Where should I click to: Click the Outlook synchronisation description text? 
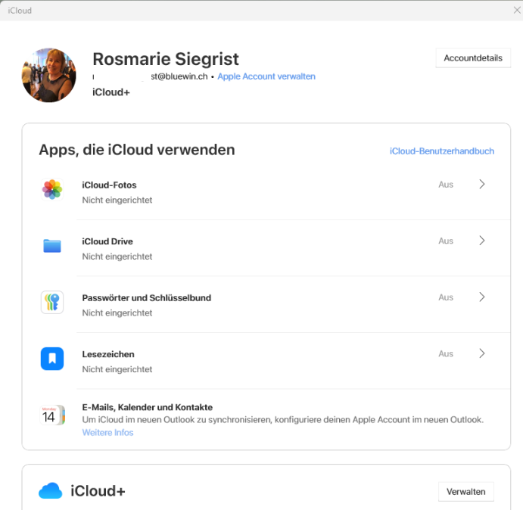click(x=283, y=420)
